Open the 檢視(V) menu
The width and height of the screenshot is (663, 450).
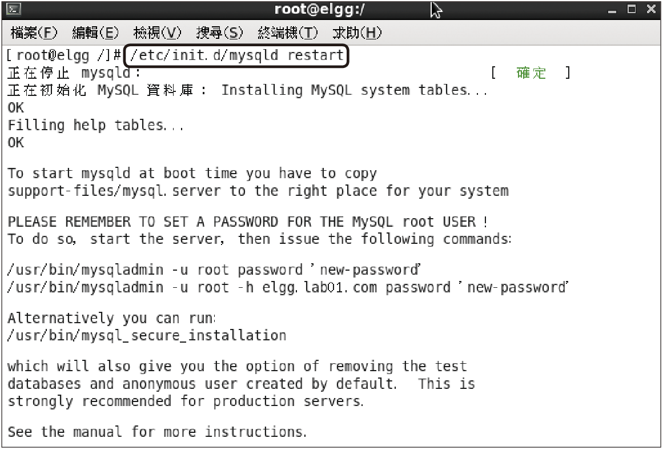coord(157,33)
